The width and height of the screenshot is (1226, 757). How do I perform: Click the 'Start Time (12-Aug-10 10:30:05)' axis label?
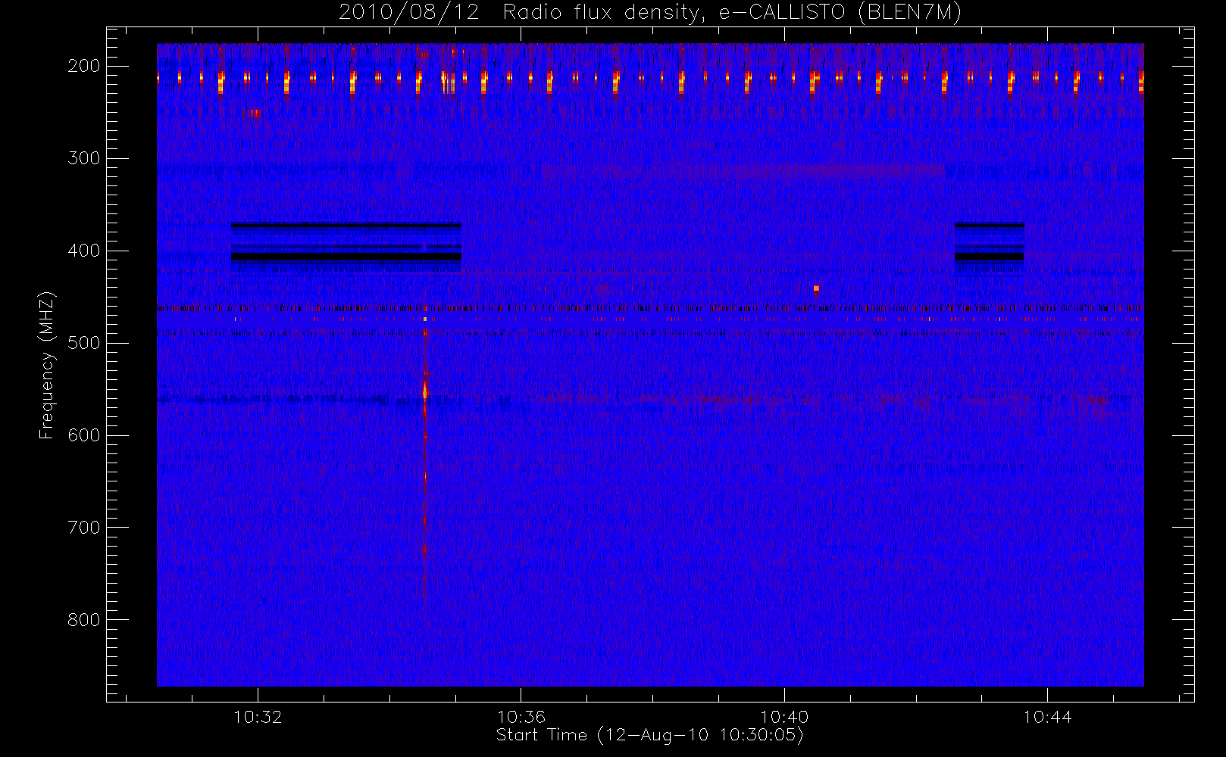649,735
